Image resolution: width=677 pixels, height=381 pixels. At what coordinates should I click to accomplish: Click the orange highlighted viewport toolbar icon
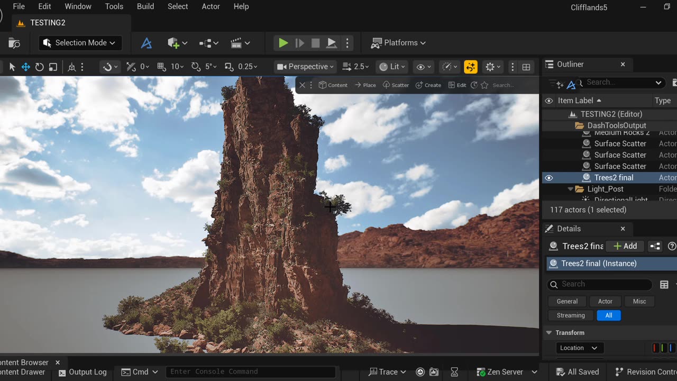(x=470, y=67)
